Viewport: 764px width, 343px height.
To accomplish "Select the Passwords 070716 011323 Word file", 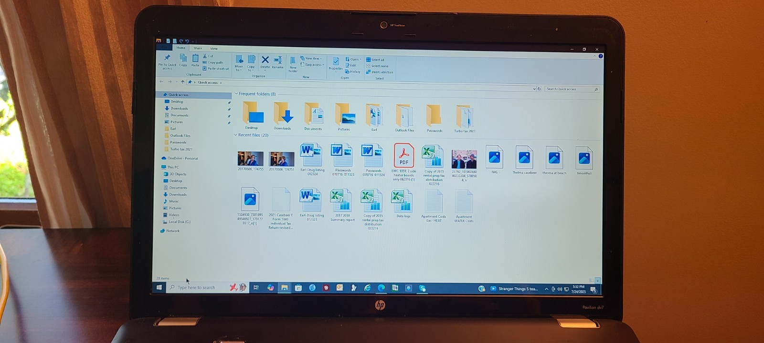I will pyautogui.click(x=343, y=160).
